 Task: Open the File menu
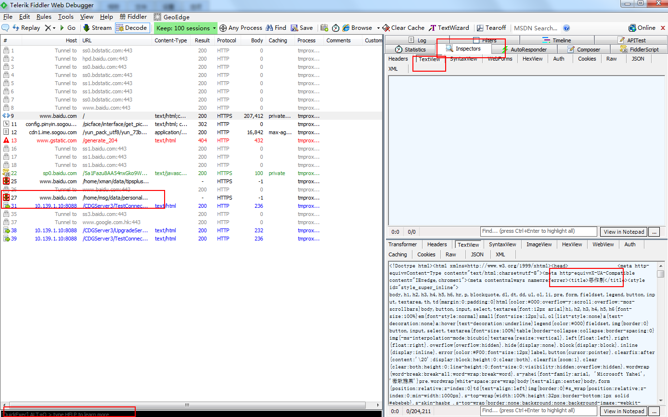8,17
